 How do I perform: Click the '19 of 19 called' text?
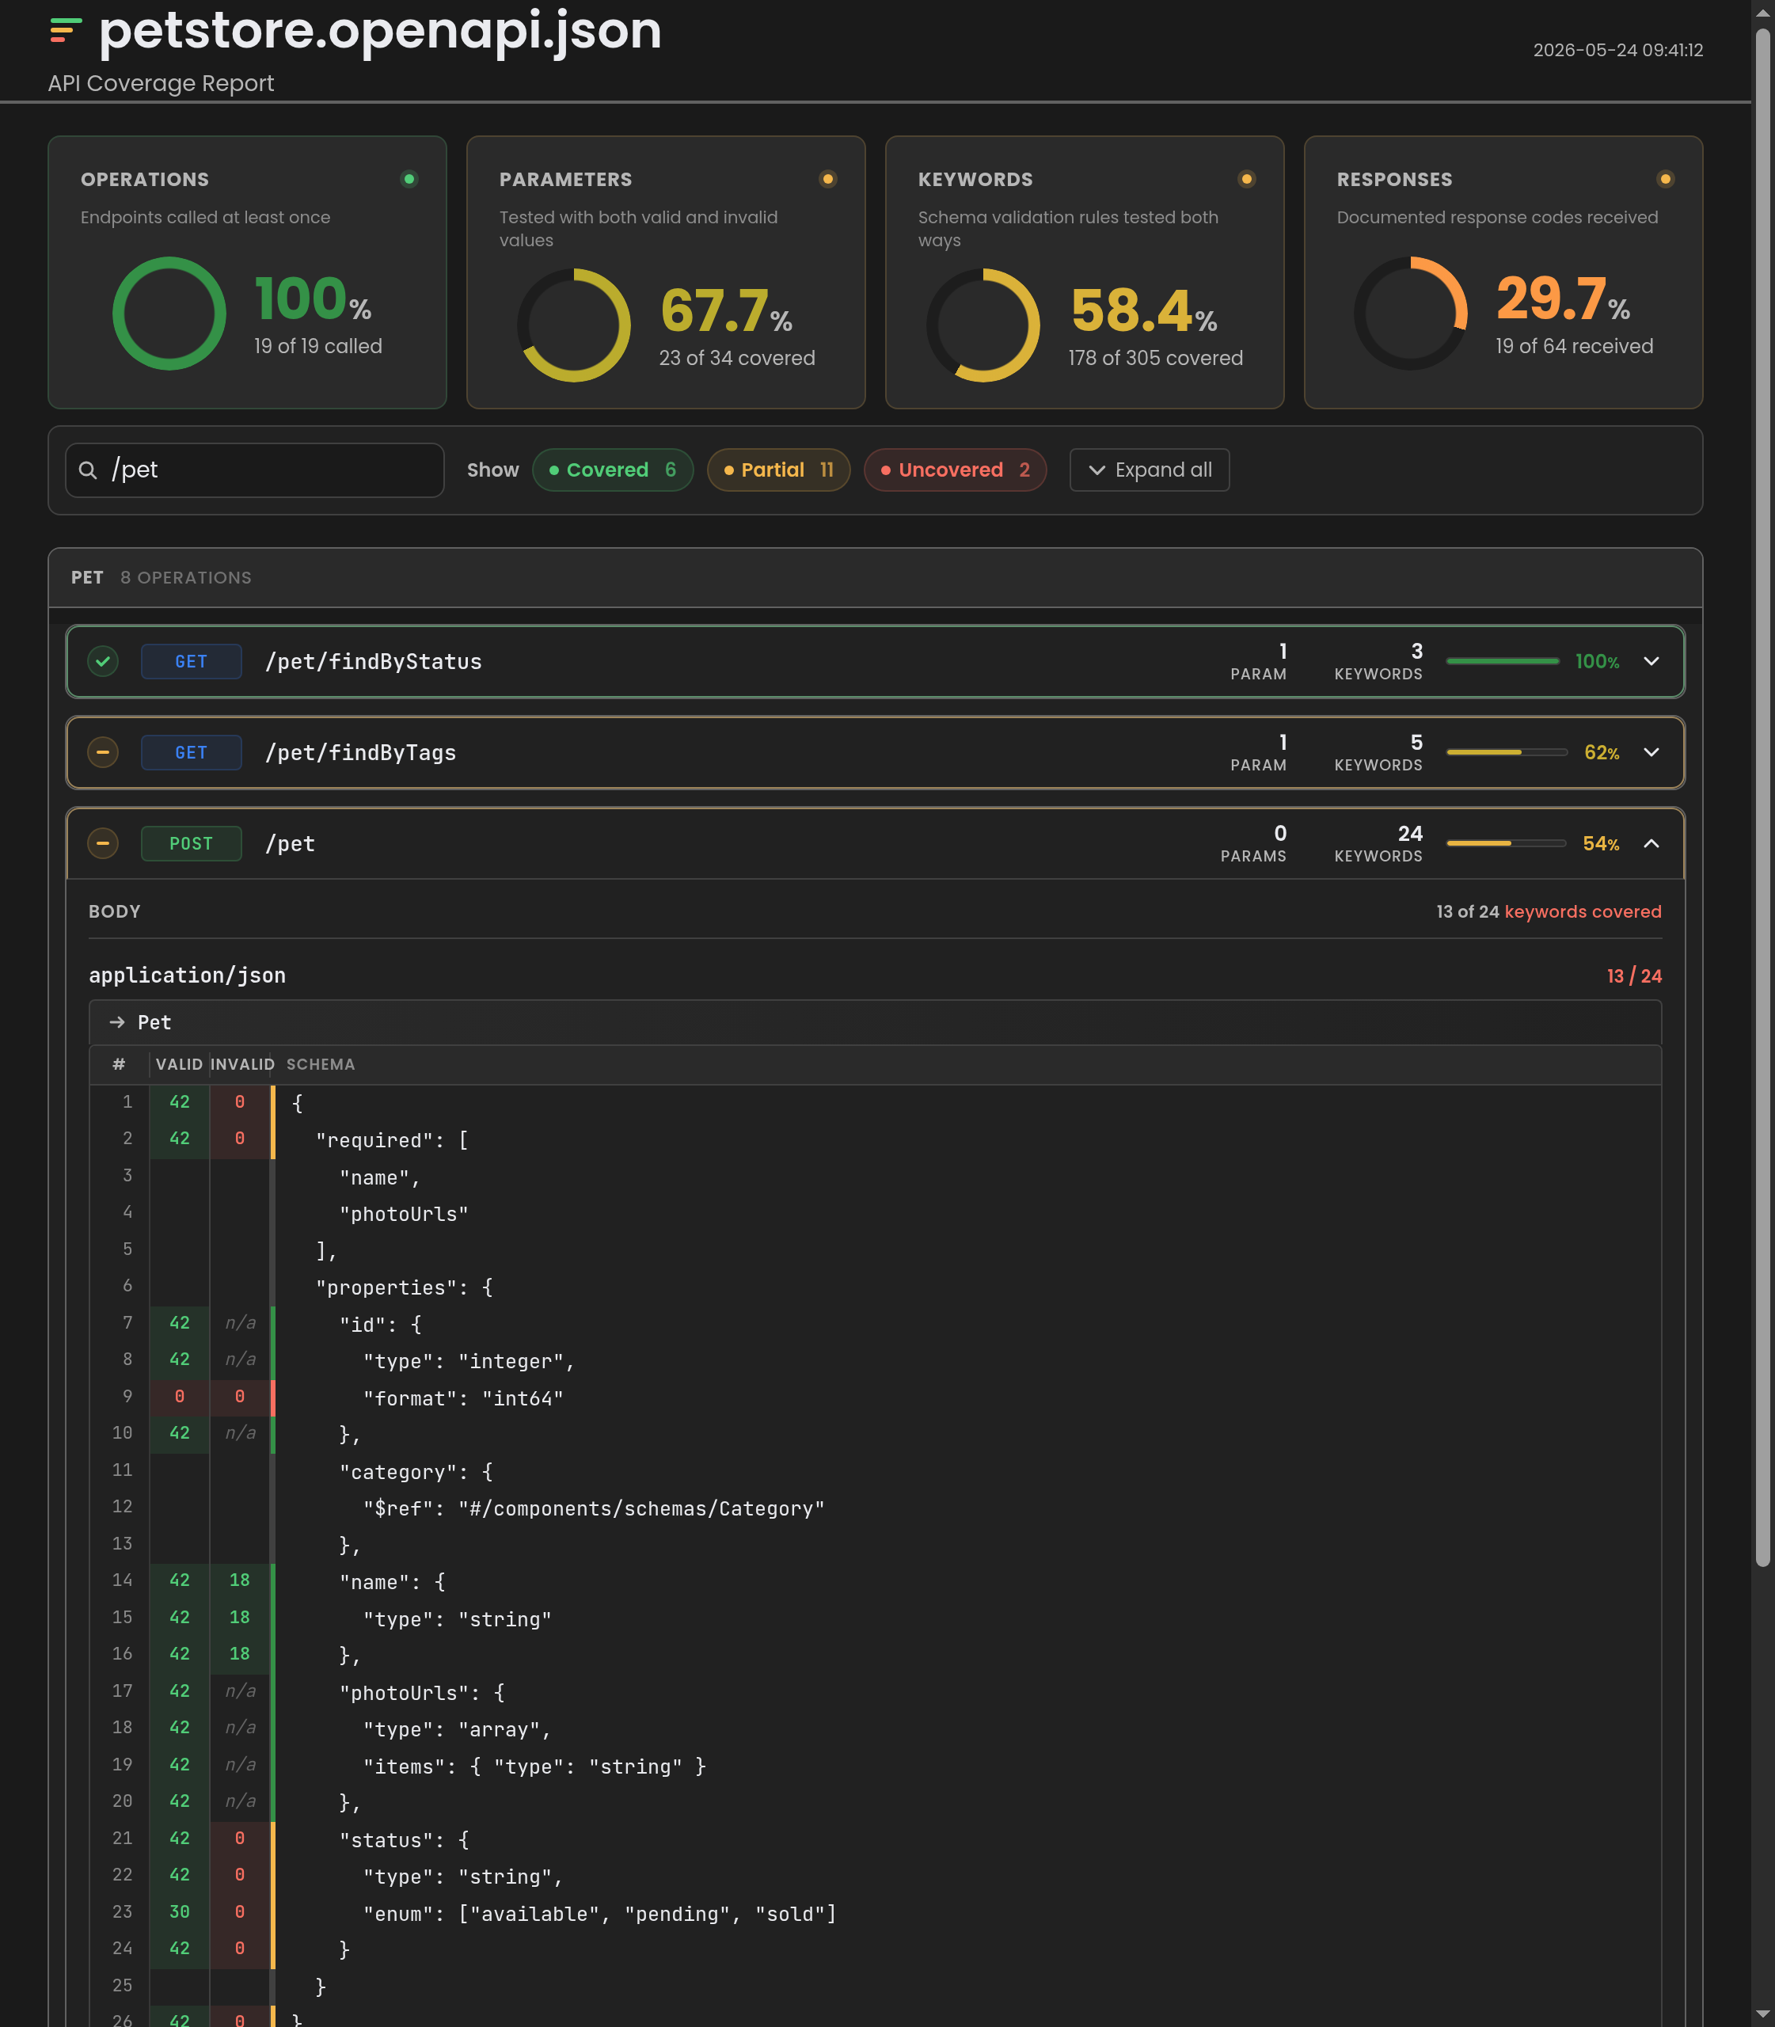(318, 346)
